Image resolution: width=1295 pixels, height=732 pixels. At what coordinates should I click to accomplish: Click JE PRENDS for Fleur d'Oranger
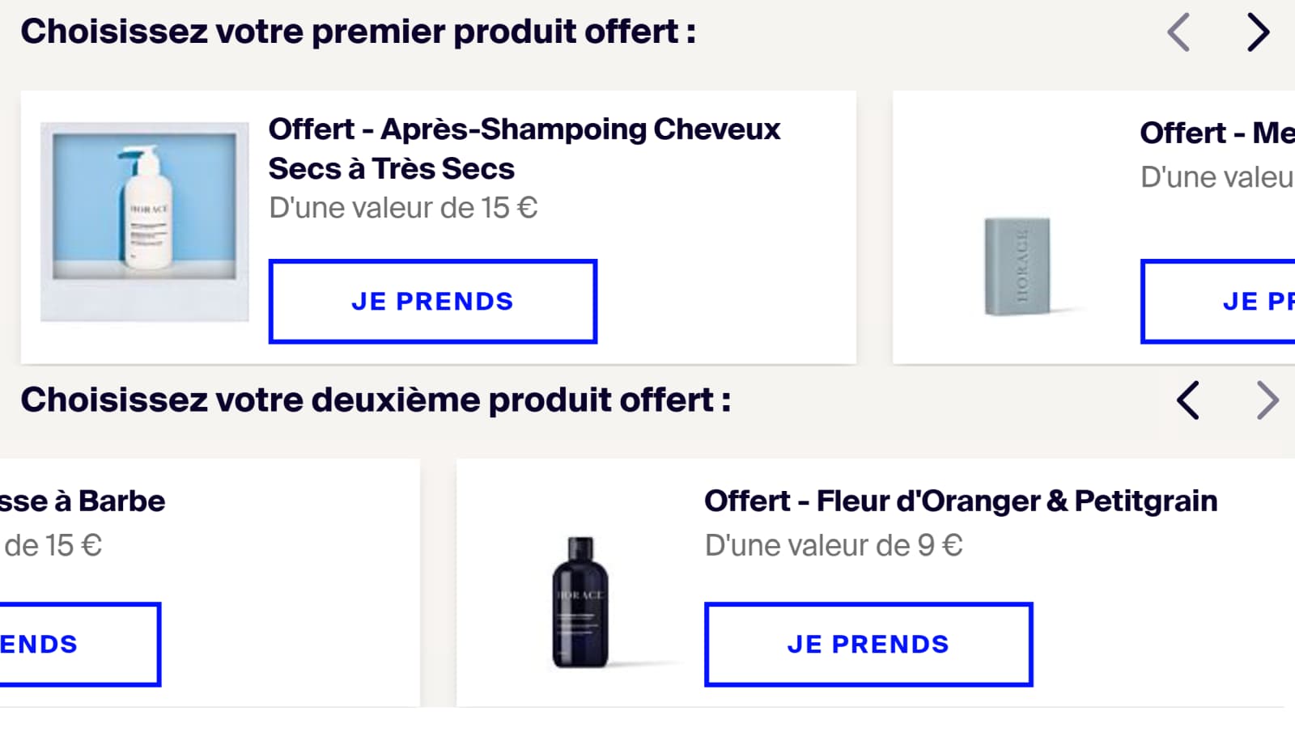[868, 645]
